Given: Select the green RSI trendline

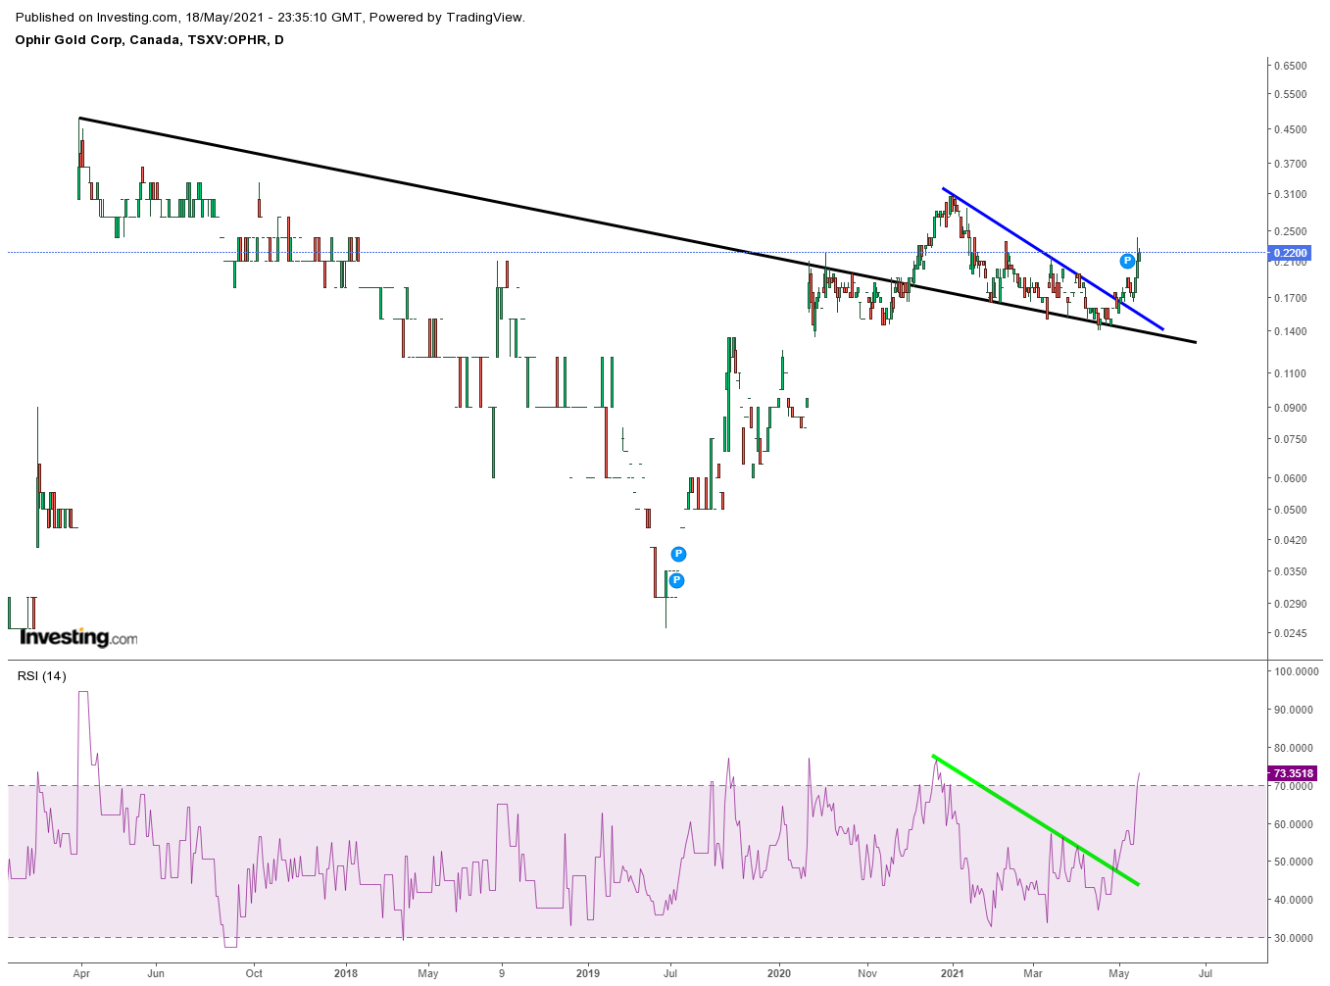Looking at the screenshot, I should 1035,820.
